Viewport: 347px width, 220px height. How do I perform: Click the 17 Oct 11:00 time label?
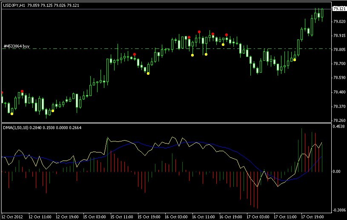click(x=285, y=217)
